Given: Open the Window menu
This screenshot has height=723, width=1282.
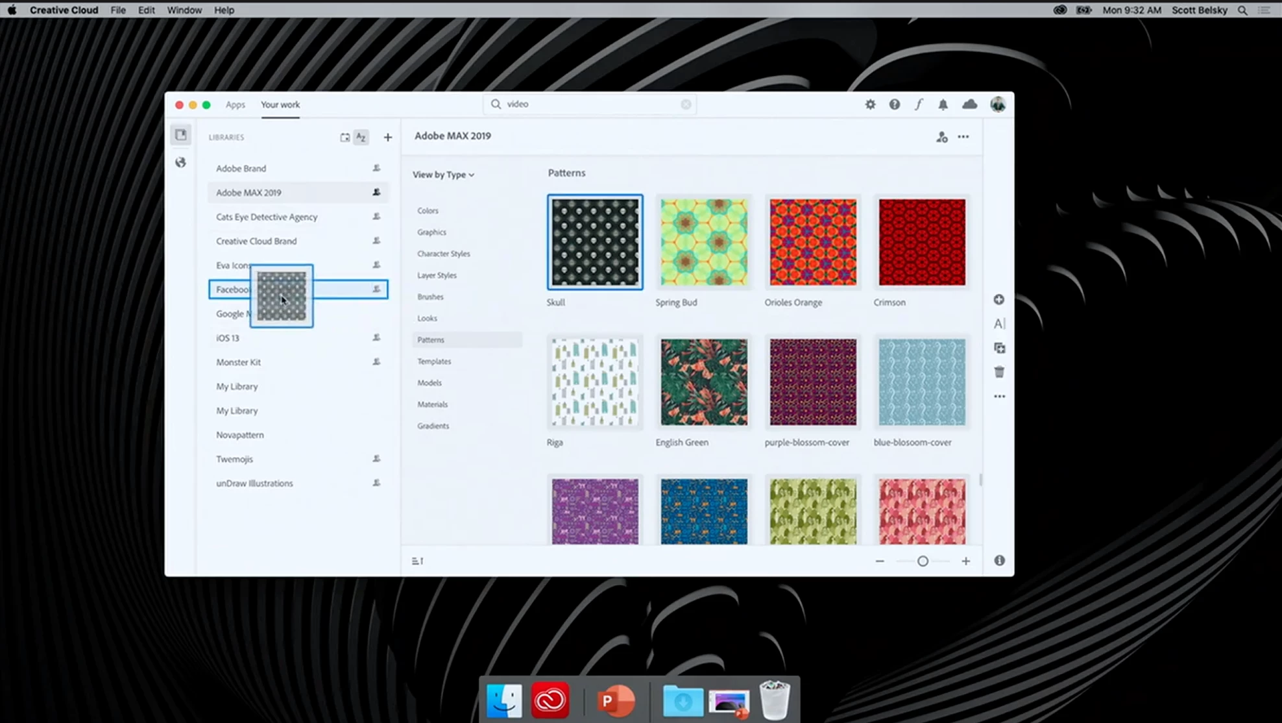Looking at the screenshot, I should tap(184, 10).
